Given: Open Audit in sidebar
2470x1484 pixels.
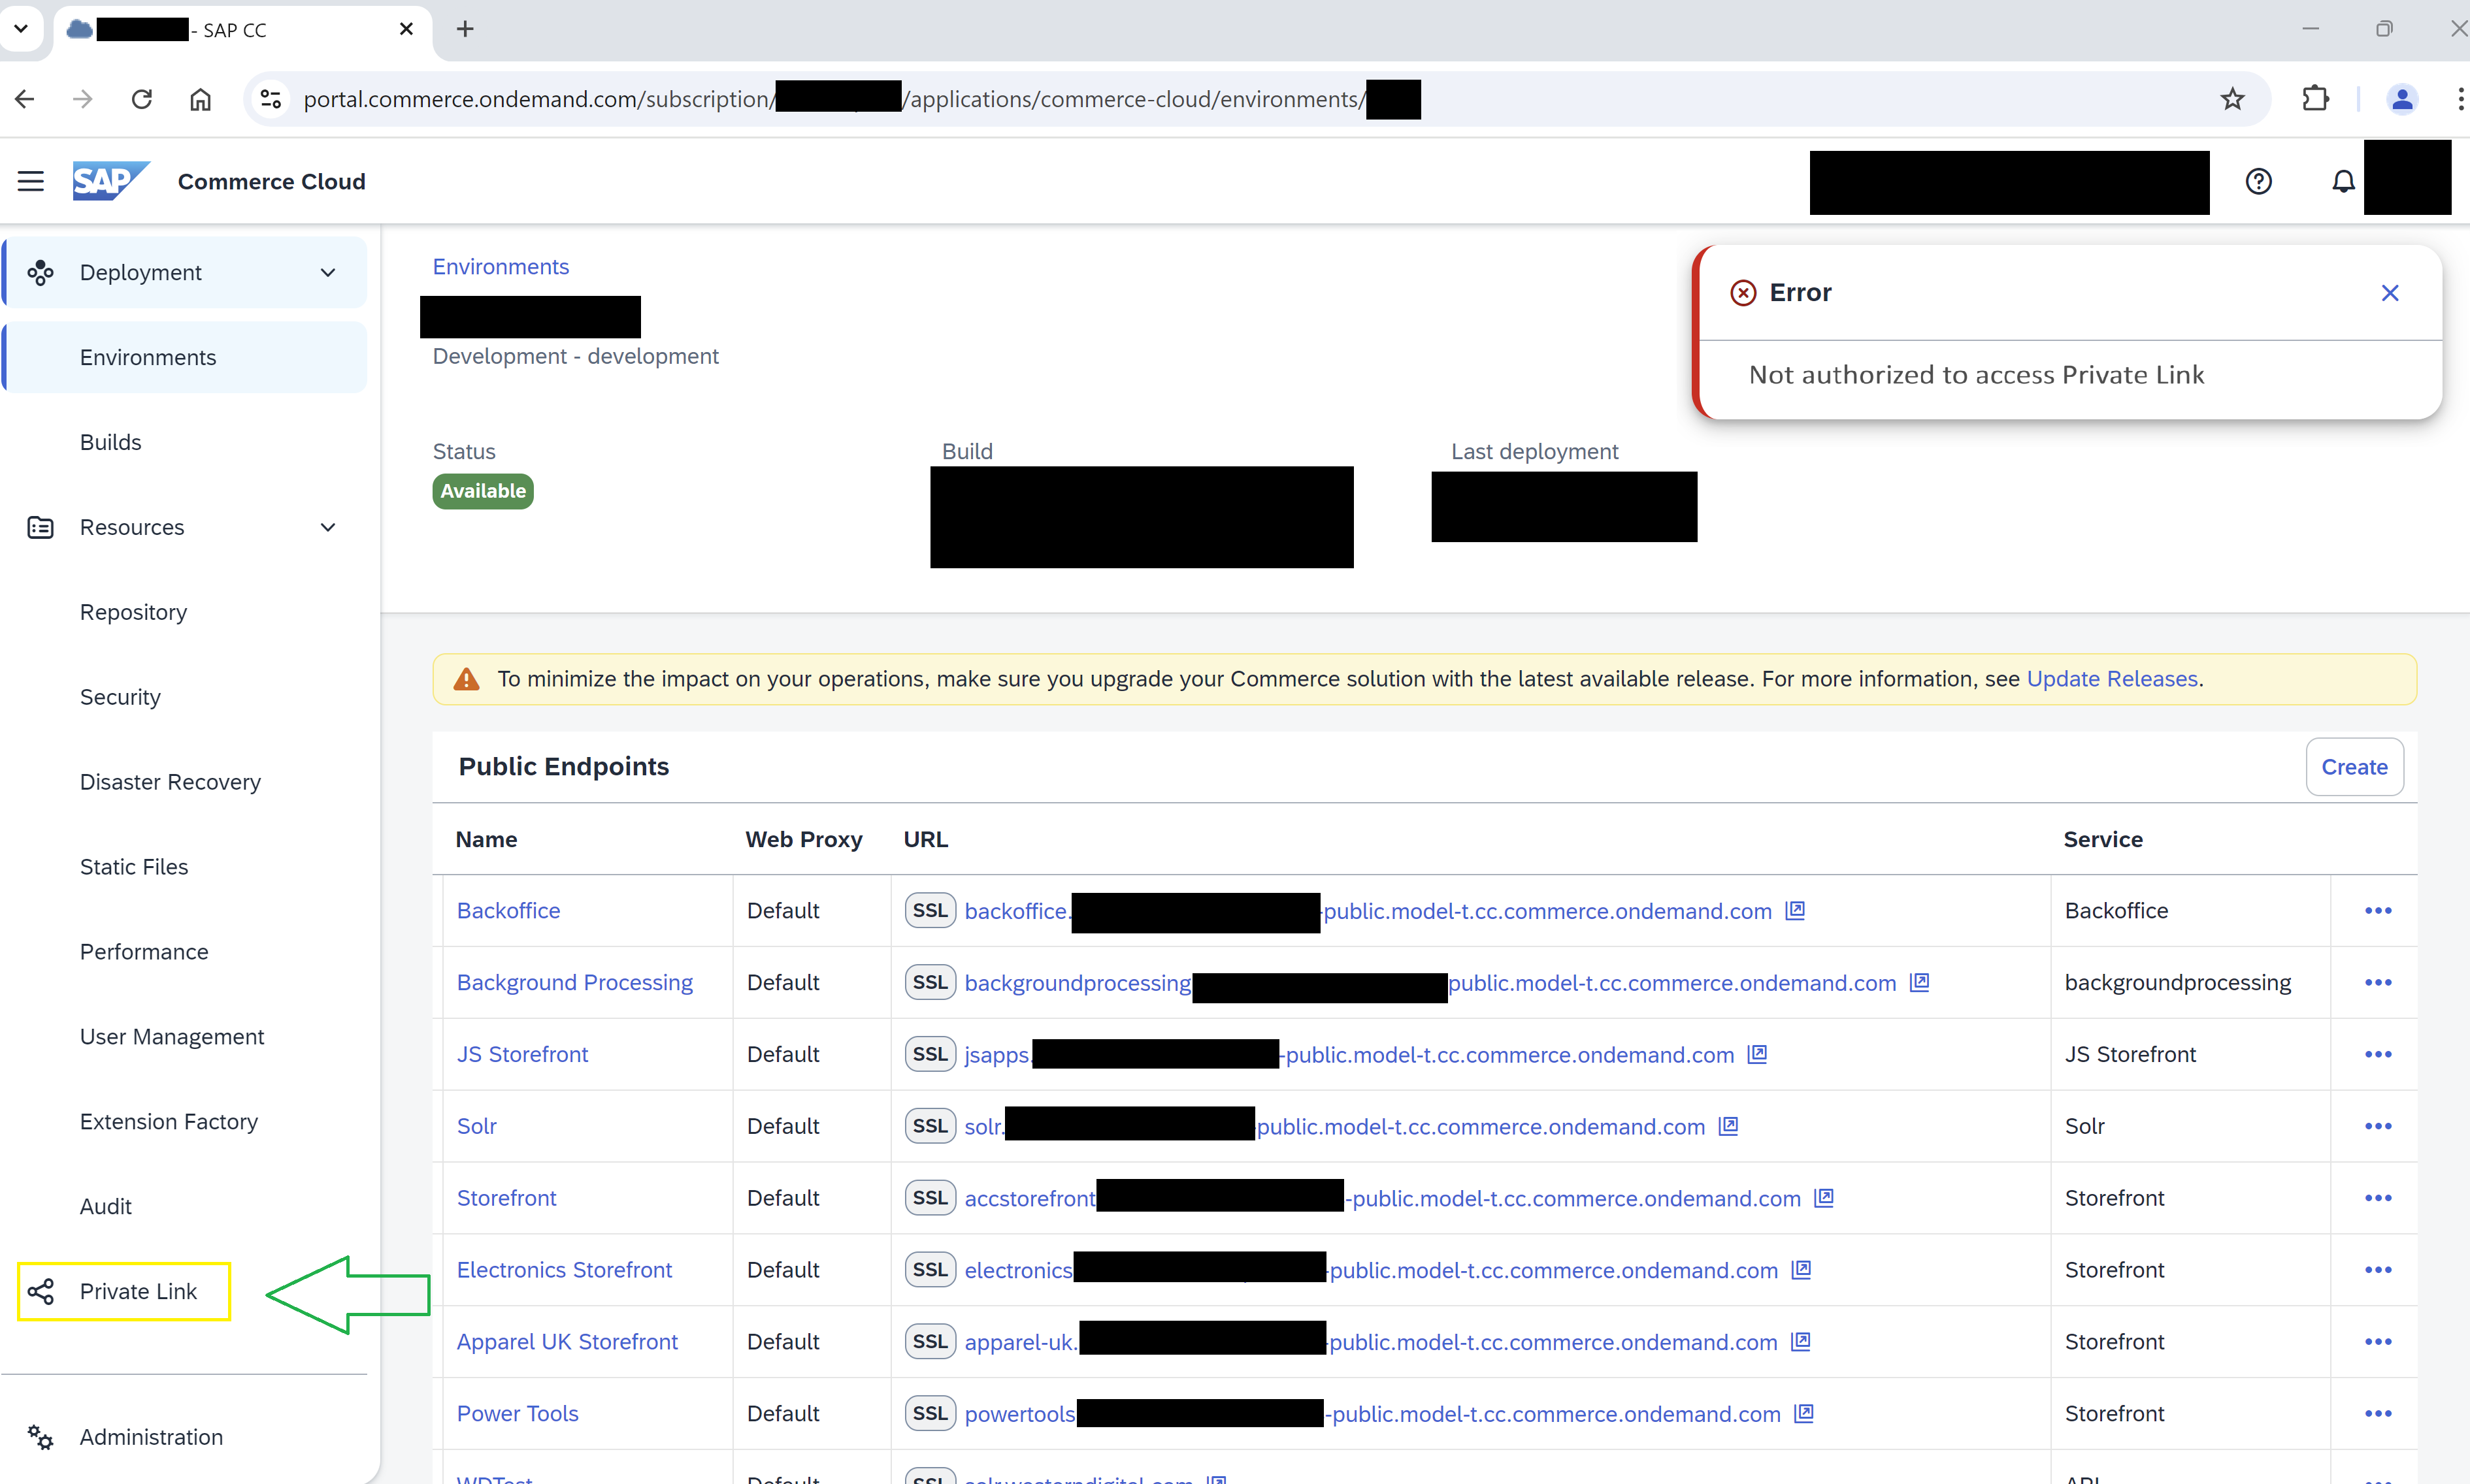Looking at the screenshot, I should pos(106,1207).
